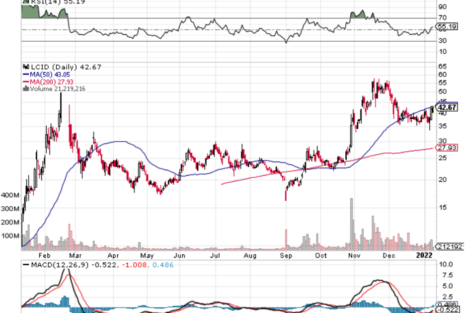Image resolution: width=465 pixels, height=313 pixels.
Task: Click the red '-1.008' MACD signal value
Action: coord(134,265)
